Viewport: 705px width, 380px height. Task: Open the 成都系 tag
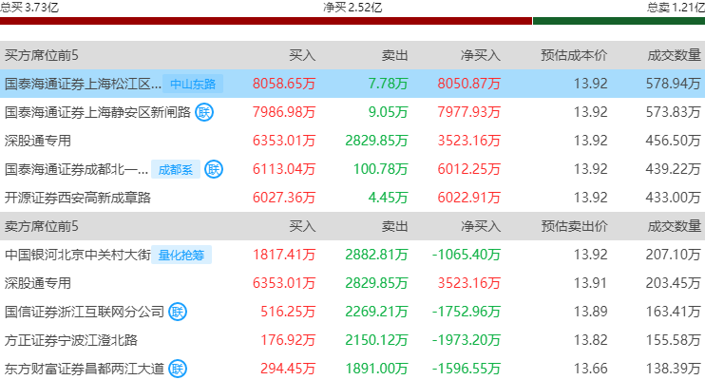(x=176, y=169)
